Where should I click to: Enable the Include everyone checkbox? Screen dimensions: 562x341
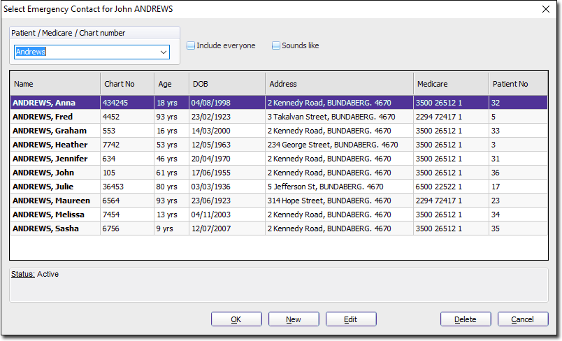[191, 46]
